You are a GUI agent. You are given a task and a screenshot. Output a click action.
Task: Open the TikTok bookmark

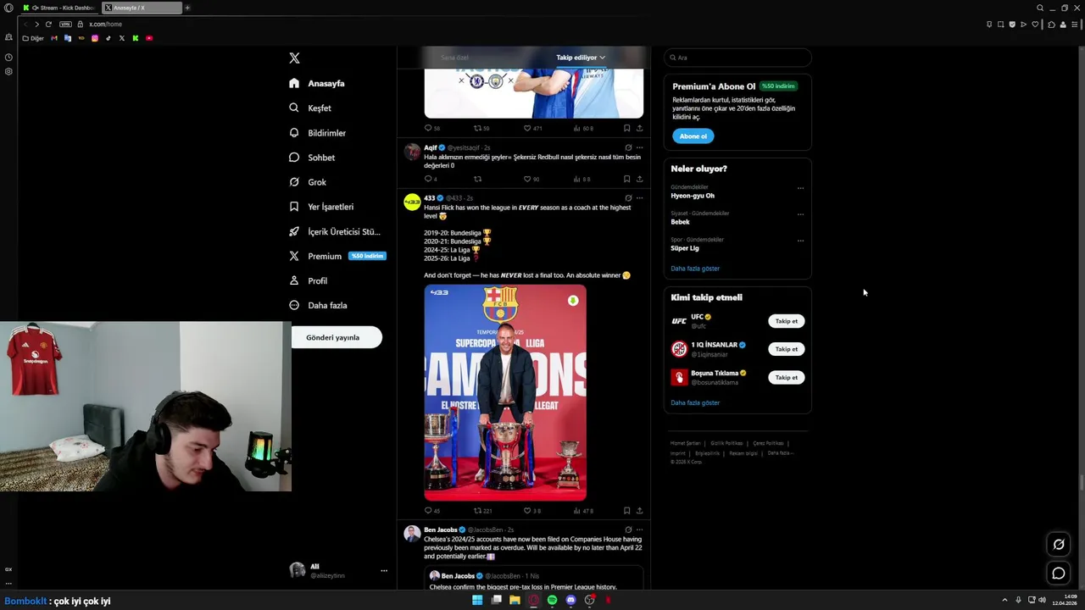108,38
